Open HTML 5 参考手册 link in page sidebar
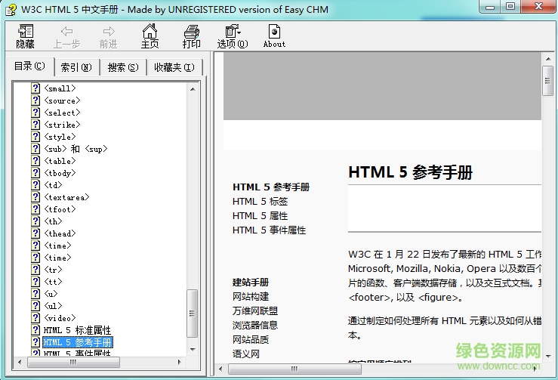The height and width of the screenshot is (380, 558). [271, 187]
